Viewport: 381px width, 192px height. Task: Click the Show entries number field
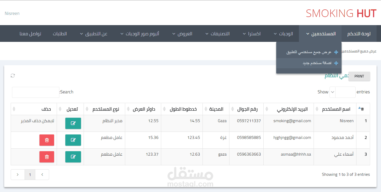pos(345,92)
